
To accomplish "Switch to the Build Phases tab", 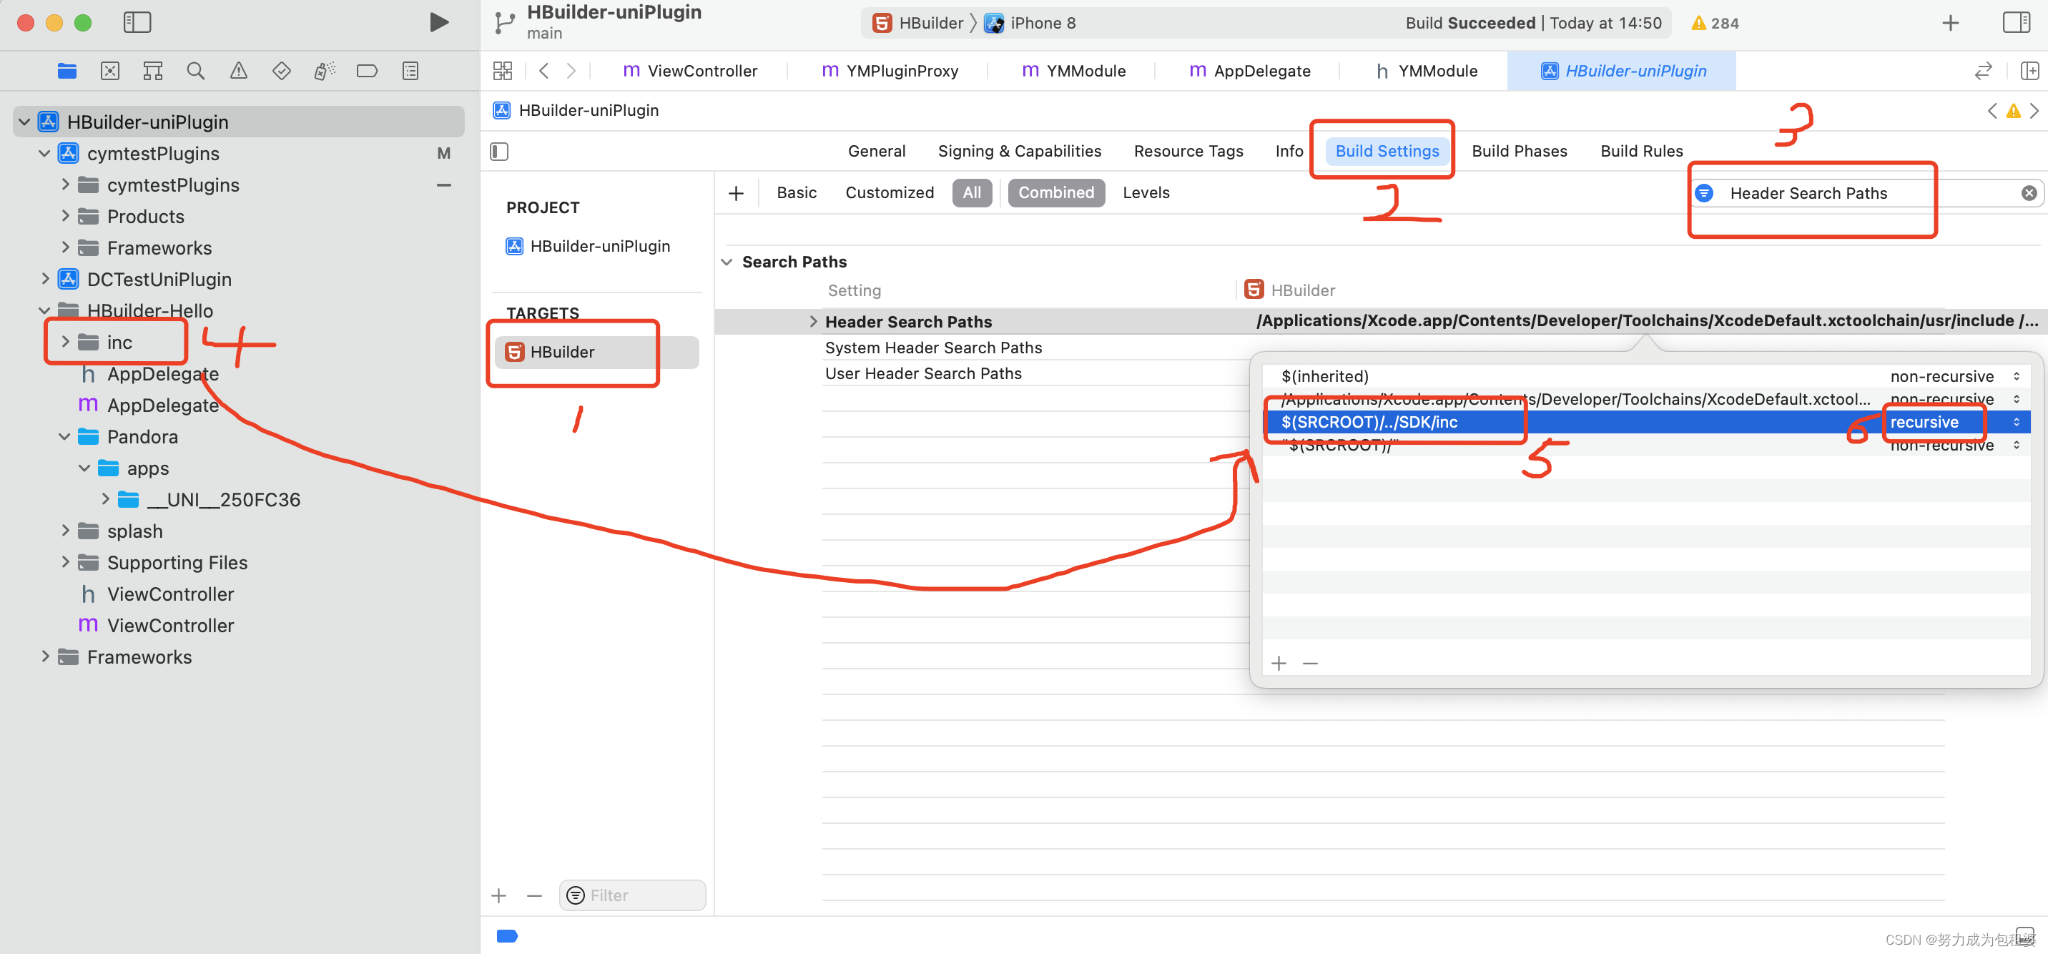I will coord(1519,151).
